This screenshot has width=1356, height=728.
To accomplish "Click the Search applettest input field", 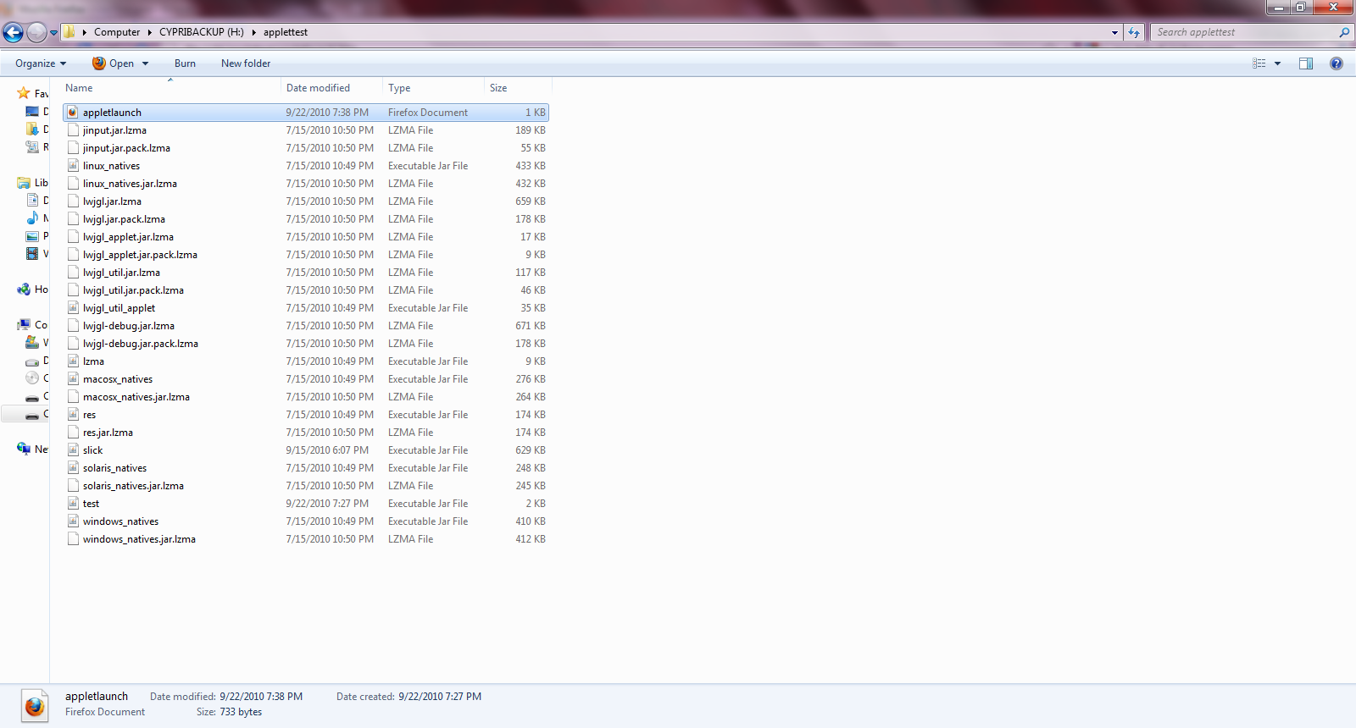I will point(1242,32).
